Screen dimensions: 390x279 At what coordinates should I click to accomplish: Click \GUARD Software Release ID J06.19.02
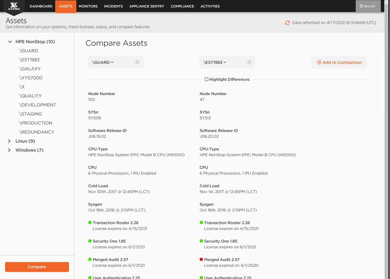pyautogui.click(x=97, y=136)
